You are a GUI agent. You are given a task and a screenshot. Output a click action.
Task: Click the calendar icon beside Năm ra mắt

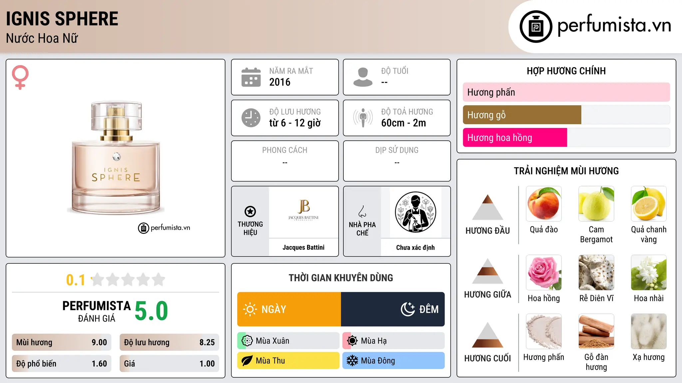[251, 77]
